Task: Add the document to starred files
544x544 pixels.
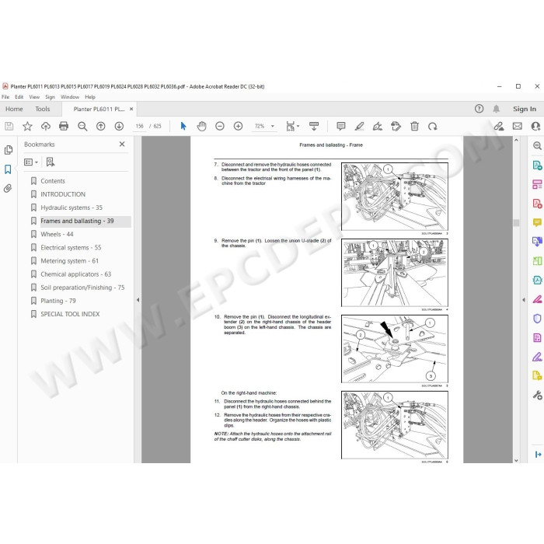Action: coord(27,126)
